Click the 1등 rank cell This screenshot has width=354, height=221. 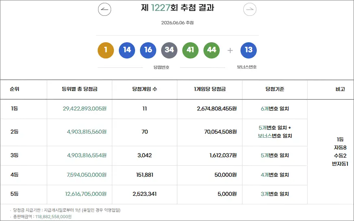pyautogui.click(x=15, y=108)
